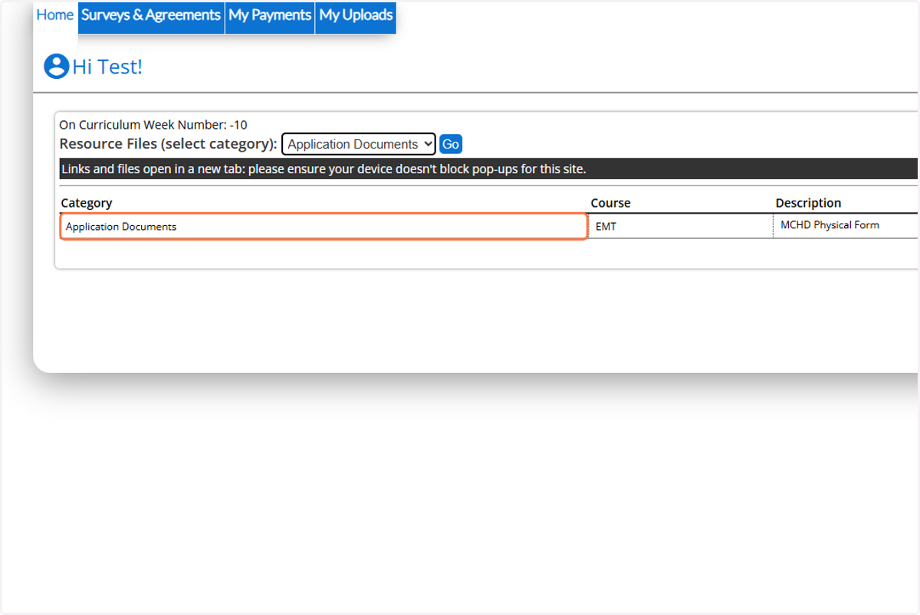Click the On Curriculum Week Number text
920x615 pixels.
click(x=153, y=125)
